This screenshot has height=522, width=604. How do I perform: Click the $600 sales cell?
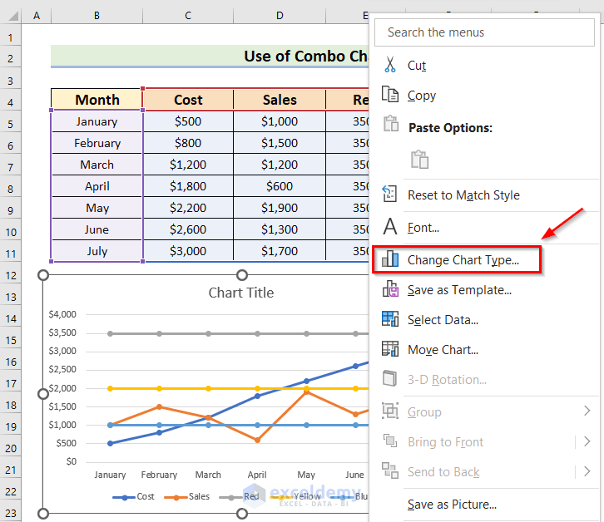280,186
